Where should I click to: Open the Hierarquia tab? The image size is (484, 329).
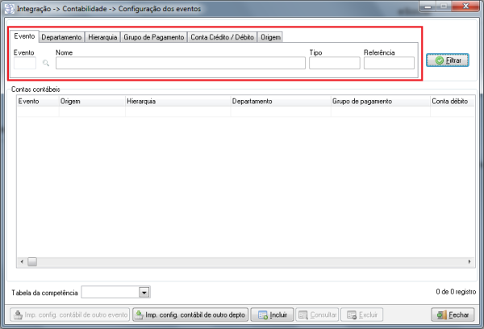(x=102, y=37)
